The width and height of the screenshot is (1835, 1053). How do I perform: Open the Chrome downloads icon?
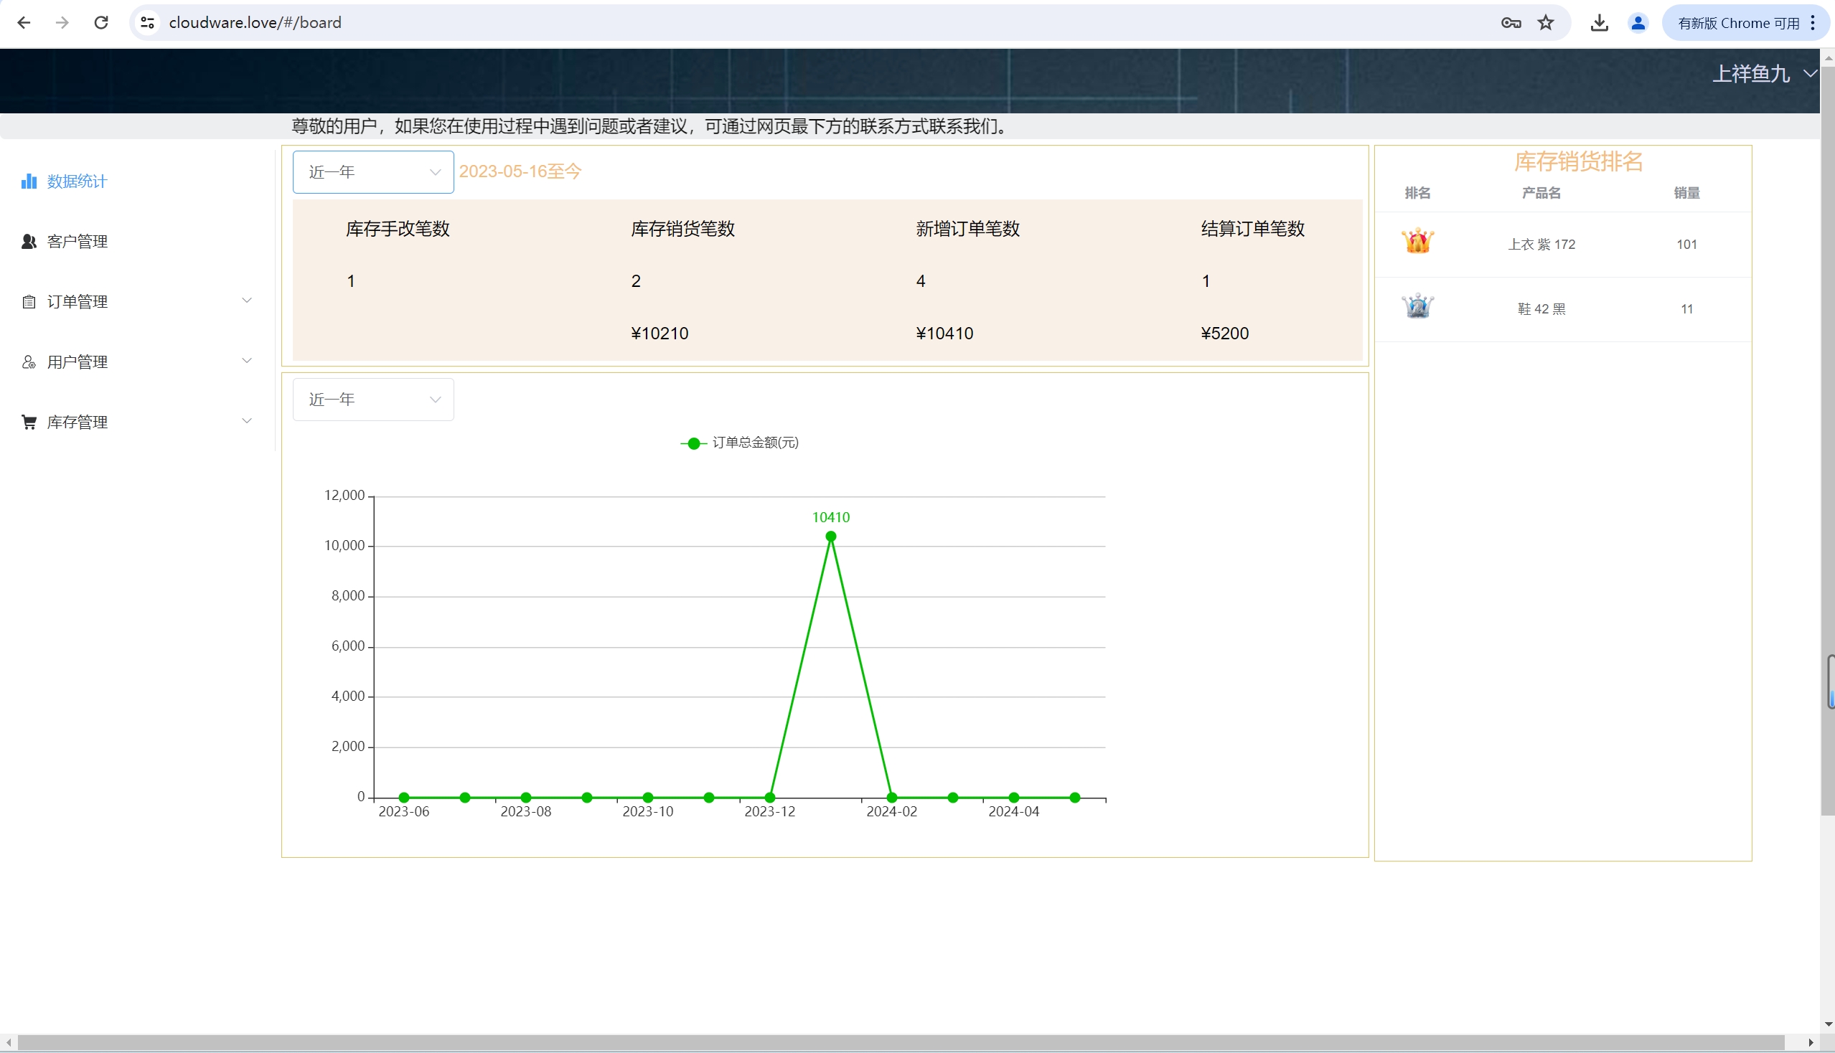[x=1599, y=22]
